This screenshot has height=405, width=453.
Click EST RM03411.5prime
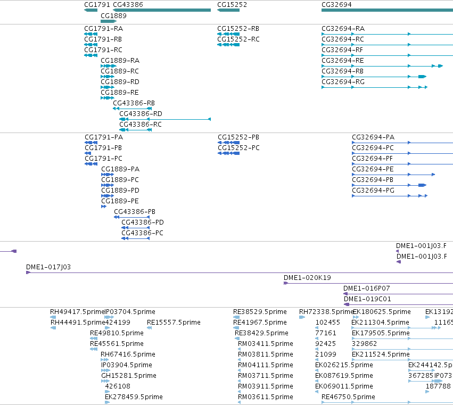[x=265, y=344]
